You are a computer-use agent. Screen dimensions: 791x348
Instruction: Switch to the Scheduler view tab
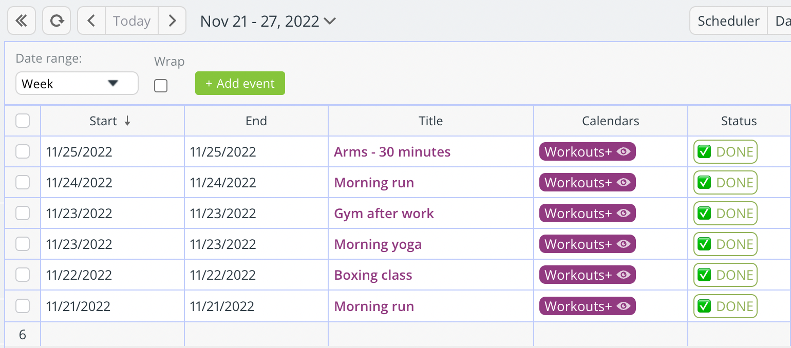pyautogui.click(x=728, y=21)
